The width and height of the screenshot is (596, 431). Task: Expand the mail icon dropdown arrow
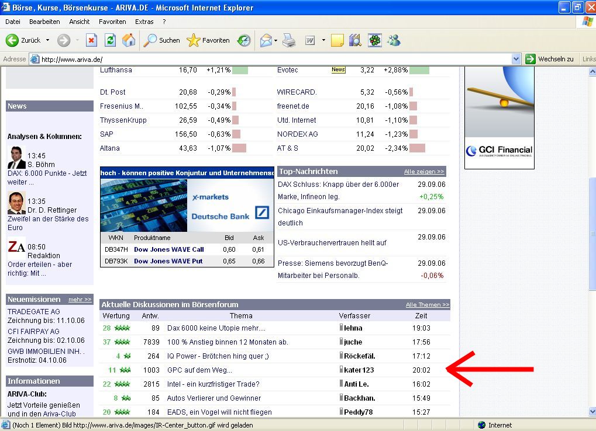(275, 40)
